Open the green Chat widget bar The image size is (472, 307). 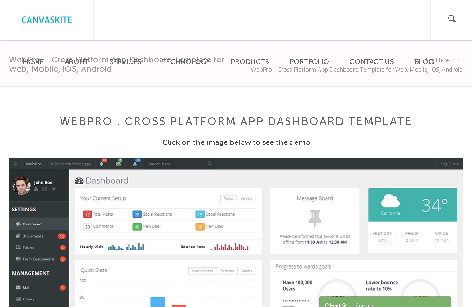point(385,303)
